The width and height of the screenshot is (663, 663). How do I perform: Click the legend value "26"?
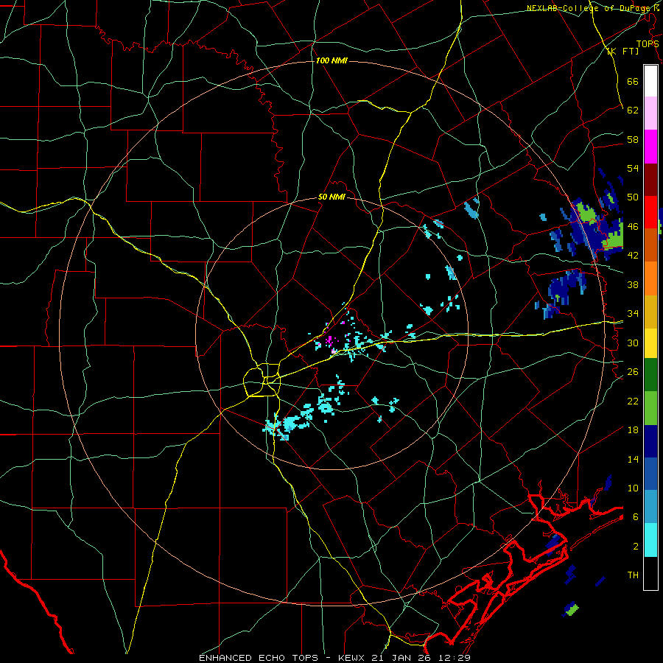[x=633, y=372]
